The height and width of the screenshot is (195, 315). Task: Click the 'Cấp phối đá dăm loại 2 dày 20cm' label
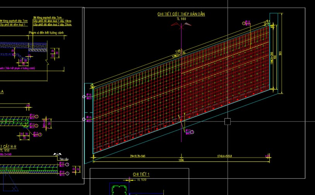click(52, 24)
